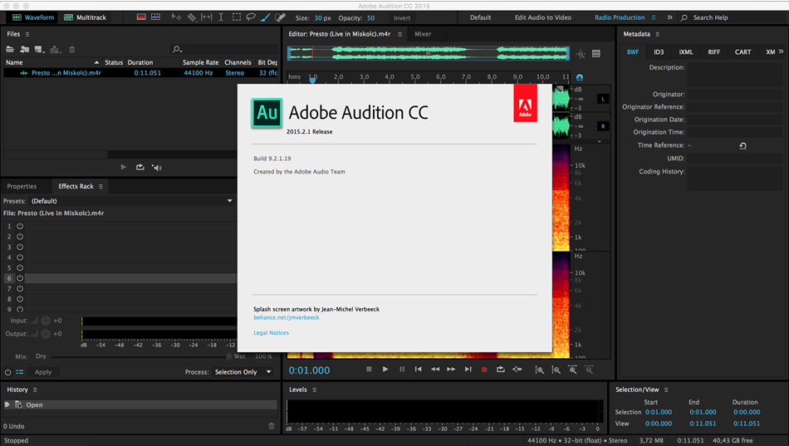Image resolution: width=789 pixels, height=446 pixels.
Task: Select the Paintbrush Selection tool
Action: 266,17
